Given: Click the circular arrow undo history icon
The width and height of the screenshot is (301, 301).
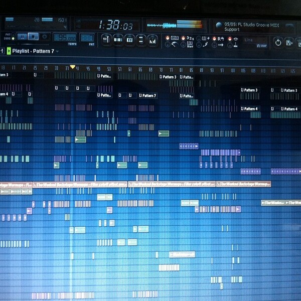Looking at the screenshot, I should [x=278, y=42].
